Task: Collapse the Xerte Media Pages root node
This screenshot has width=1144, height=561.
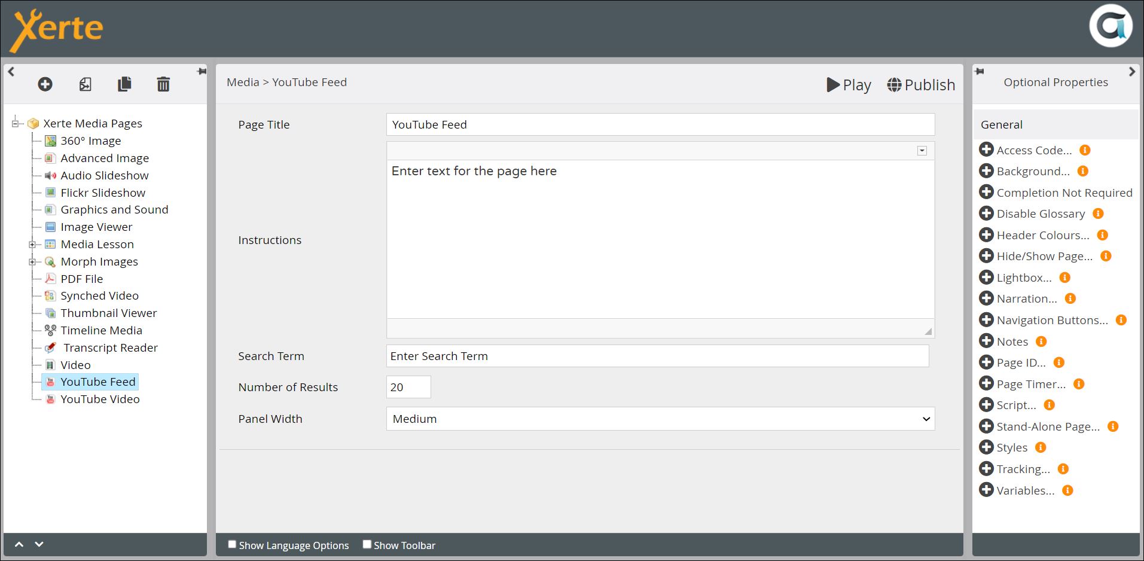Action: click(x=15, y=123)
